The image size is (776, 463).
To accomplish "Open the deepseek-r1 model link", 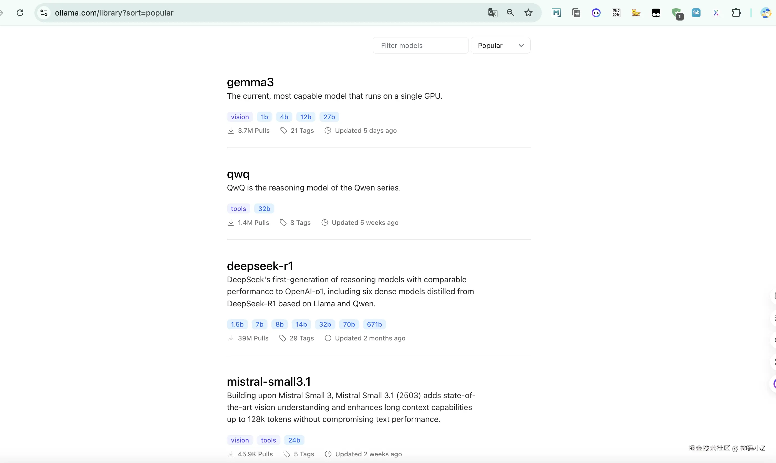I will [x=260, y=266].
